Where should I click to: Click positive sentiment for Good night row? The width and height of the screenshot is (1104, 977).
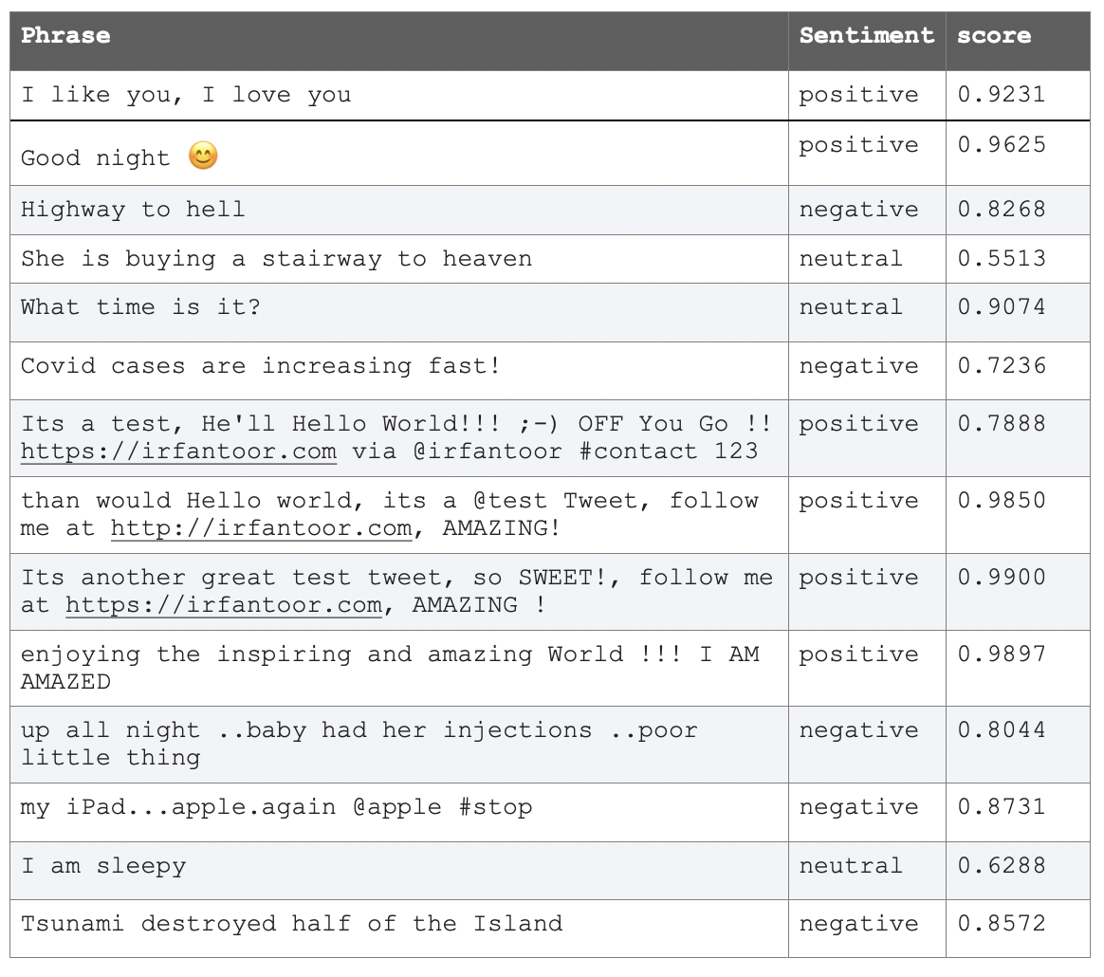(x=859, y=146)
